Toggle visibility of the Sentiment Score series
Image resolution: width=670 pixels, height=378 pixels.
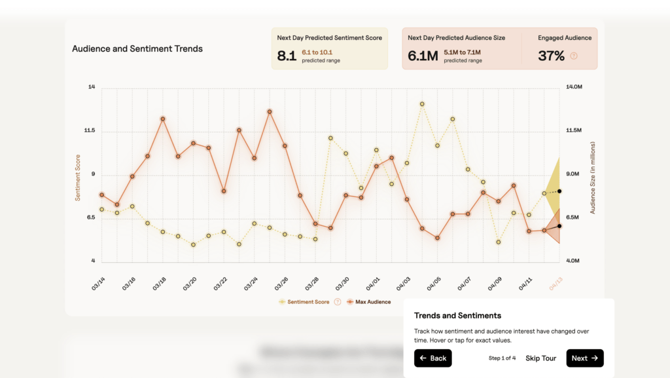tap(308, 302)
